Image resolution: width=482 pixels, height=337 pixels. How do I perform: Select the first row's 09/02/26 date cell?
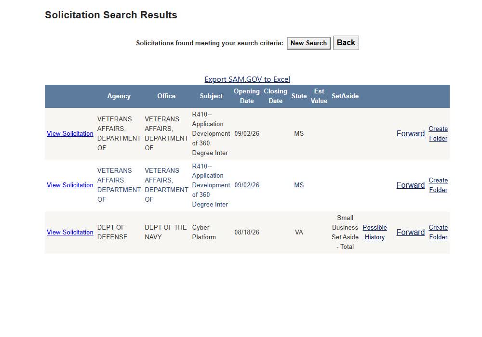247,133
